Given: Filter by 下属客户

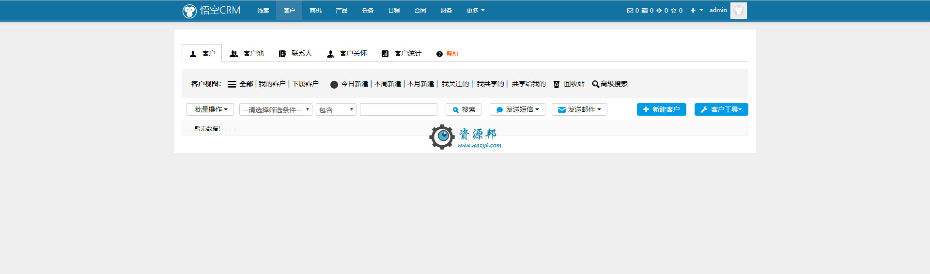Looking at the screenshot, I should pos(305,84).
